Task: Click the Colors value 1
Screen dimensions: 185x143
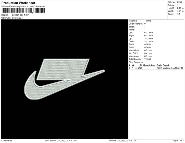Action: pyautogui.click(x=178, y=5)
